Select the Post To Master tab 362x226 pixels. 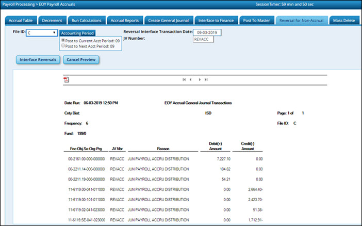pos(256,21)
